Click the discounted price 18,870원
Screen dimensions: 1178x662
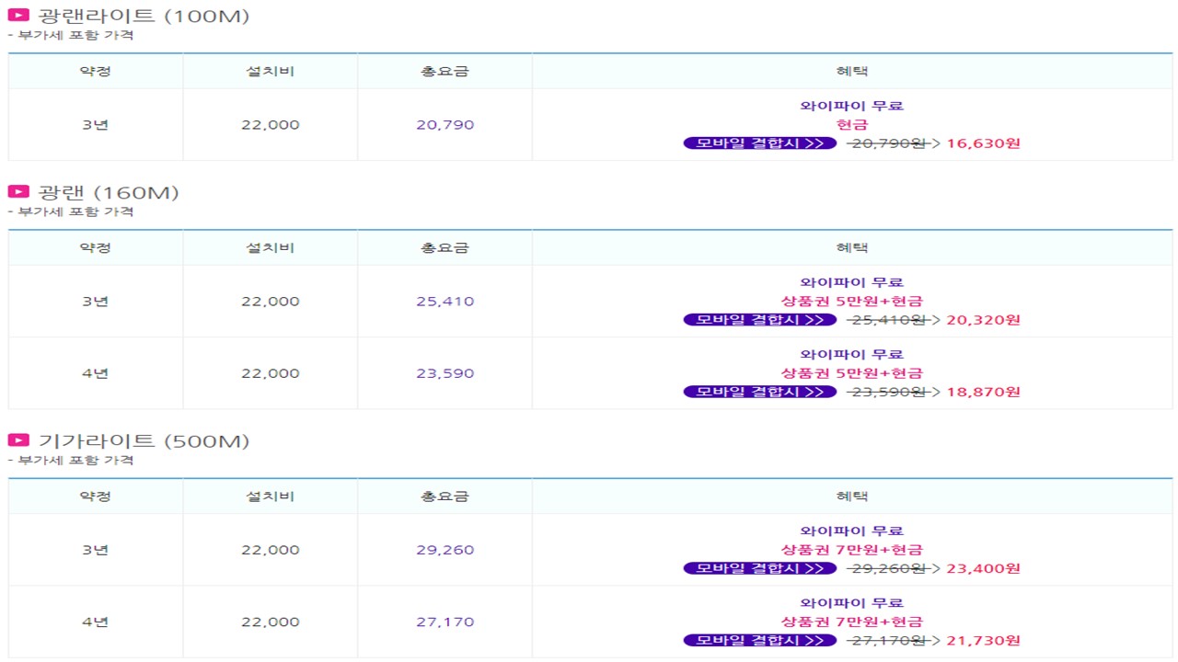[984, 392]
